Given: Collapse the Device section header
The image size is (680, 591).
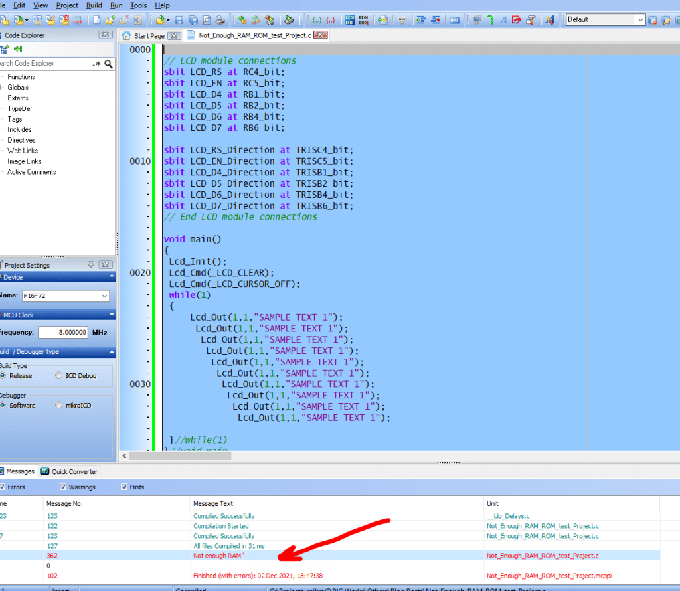Looking at the screenshot, I should coord(112,277).
